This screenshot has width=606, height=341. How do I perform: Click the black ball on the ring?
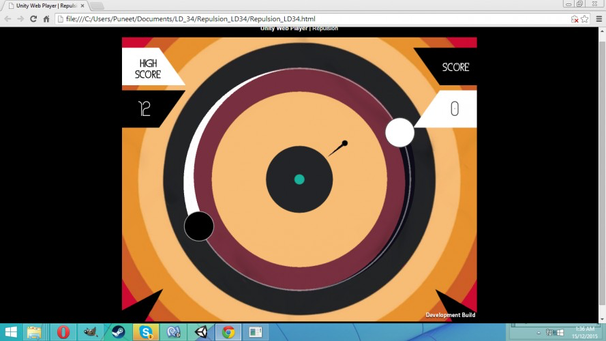[199, 226]
